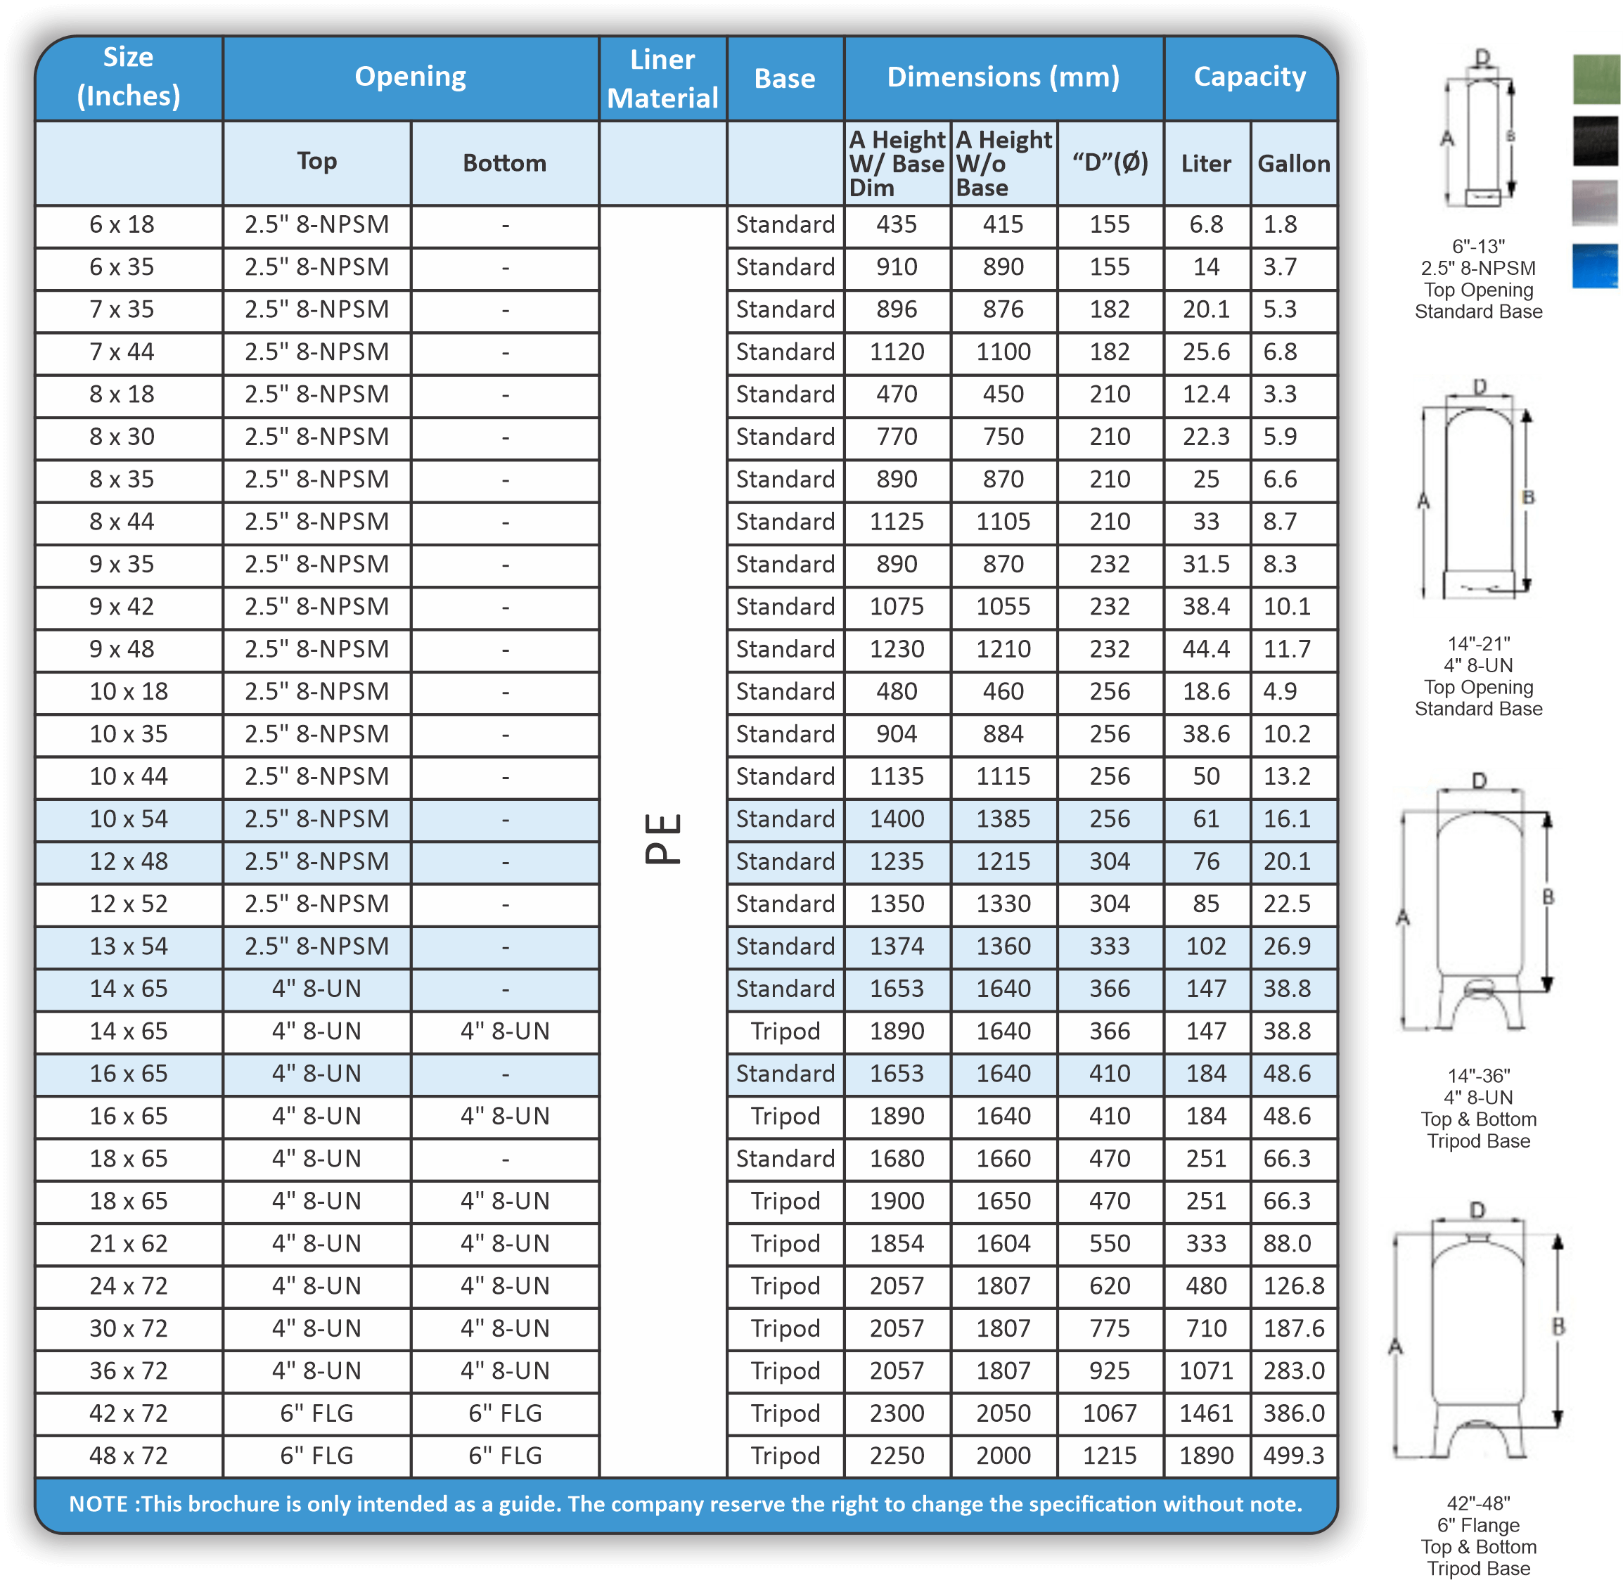Click the 'Base' column header
This screenshot has width=1623, height=1580.
(x=784, y=78)
